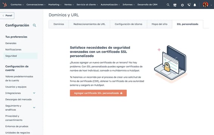The image size is (214, 135).
Task: Open the Informes dropdown menu
Action: 129,4
